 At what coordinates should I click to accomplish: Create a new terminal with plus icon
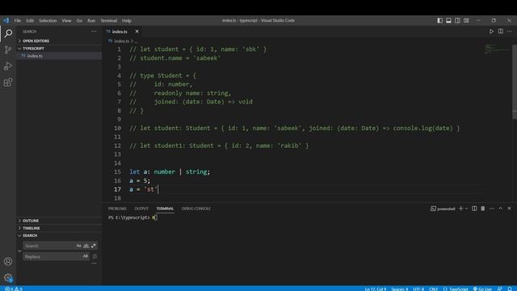pos(461,209)
